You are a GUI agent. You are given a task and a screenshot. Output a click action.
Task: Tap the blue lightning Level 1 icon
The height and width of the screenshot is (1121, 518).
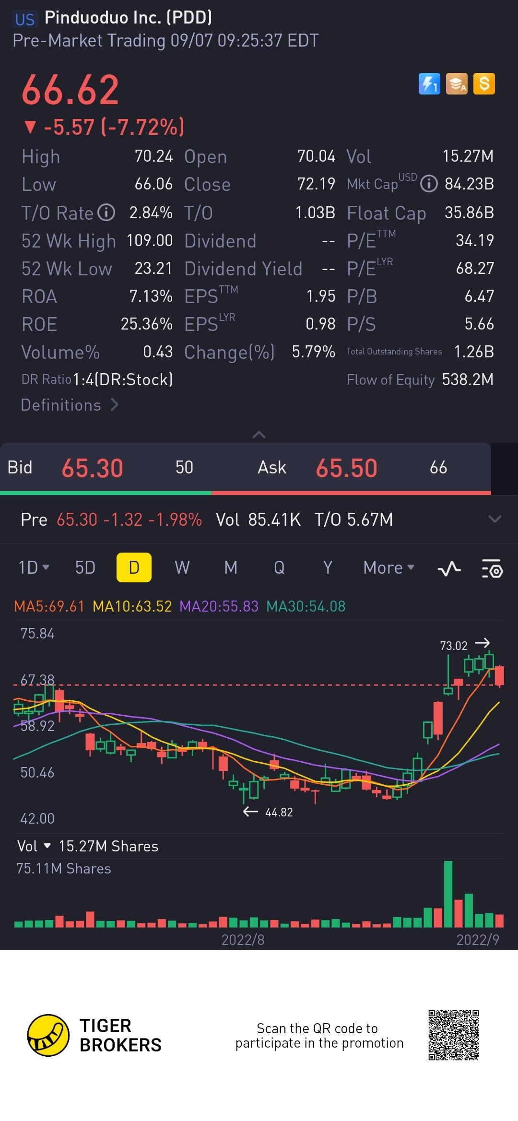pyautogui.click(x=429, y=84)
